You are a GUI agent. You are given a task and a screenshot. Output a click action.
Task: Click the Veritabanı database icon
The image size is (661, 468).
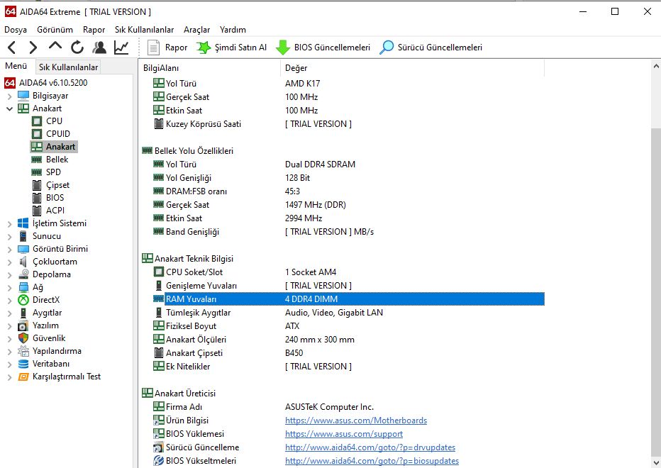(x=23, y=364)
